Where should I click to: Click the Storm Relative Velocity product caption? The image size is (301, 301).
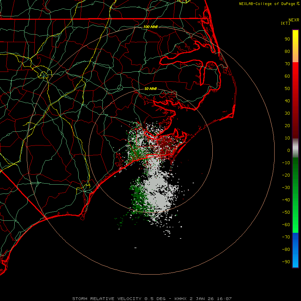point(152,299)
